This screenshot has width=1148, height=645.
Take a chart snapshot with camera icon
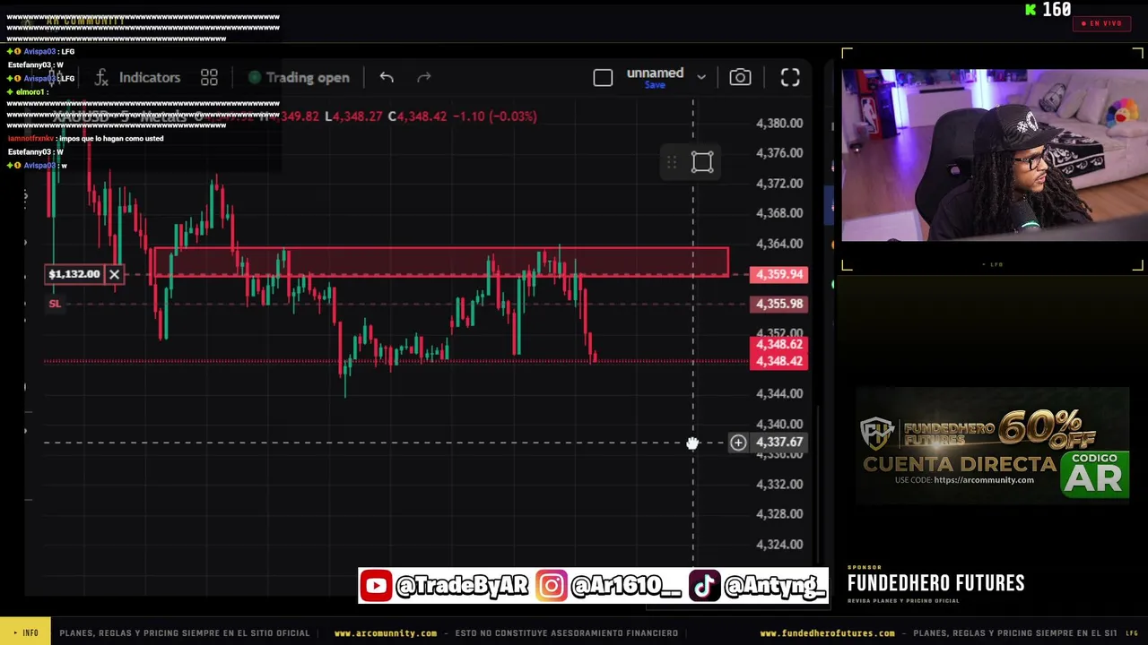coord(740,78)
